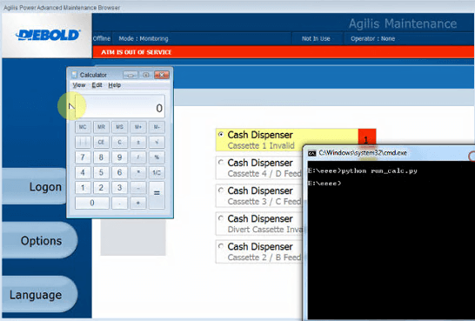The height and width of the screenshot is (321, 475).
Task: Click the 'python run_calc.py' command line
Action: [379, 171]
